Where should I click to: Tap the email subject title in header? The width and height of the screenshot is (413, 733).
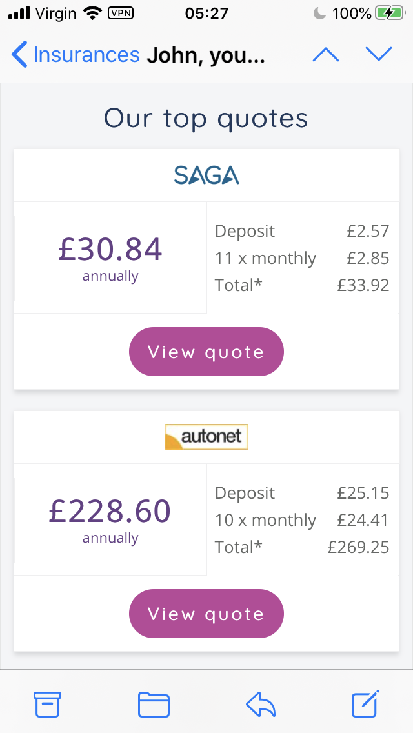(x=205, y=55)
